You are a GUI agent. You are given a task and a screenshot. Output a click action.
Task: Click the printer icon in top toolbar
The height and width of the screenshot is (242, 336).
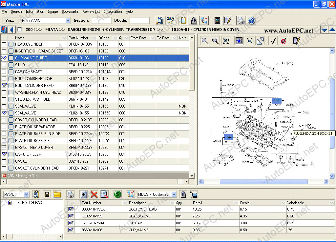pyautogui.click(x=241, y=21)
